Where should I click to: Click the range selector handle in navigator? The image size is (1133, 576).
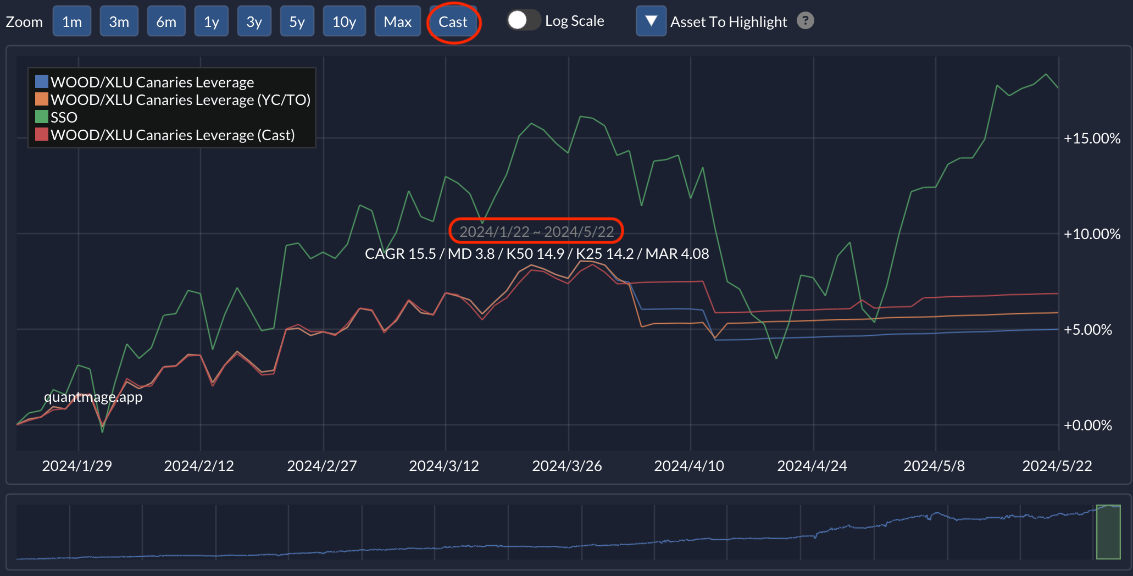(1108, 532)
